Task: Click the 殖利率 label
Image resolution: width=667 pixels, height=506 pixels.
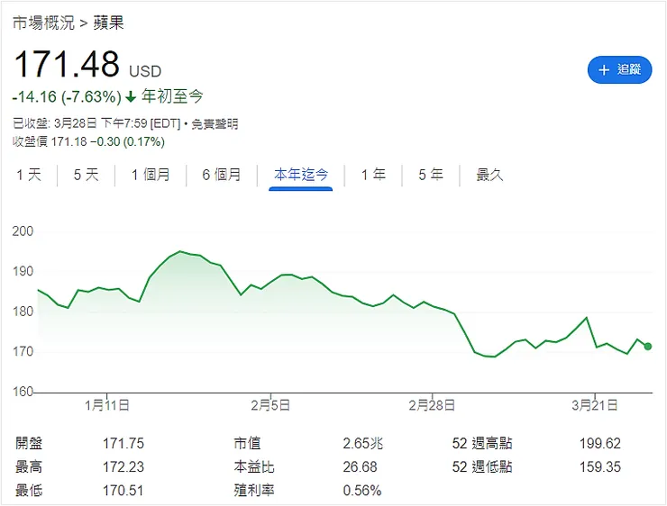Action: point(254,491)
